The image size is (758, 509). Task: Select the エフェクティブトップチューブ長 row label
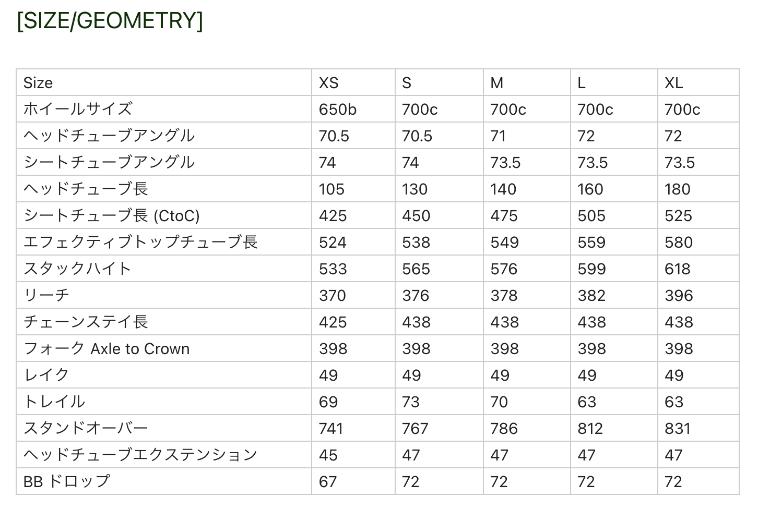tap(140, 242)
